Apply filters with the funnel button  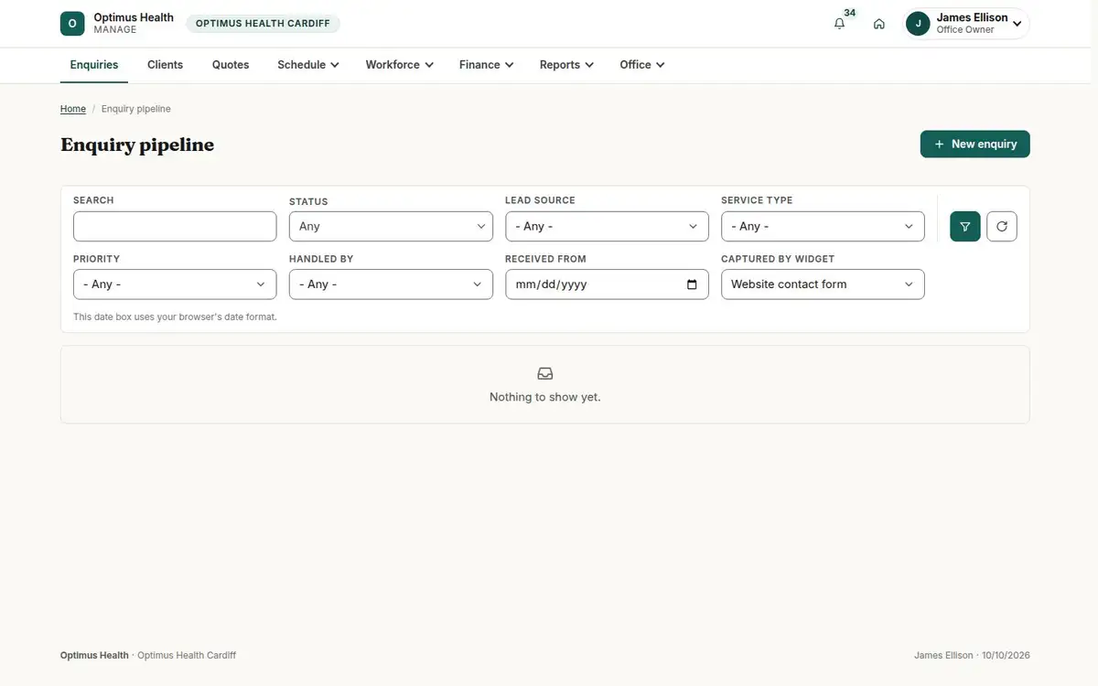[965, 226]
